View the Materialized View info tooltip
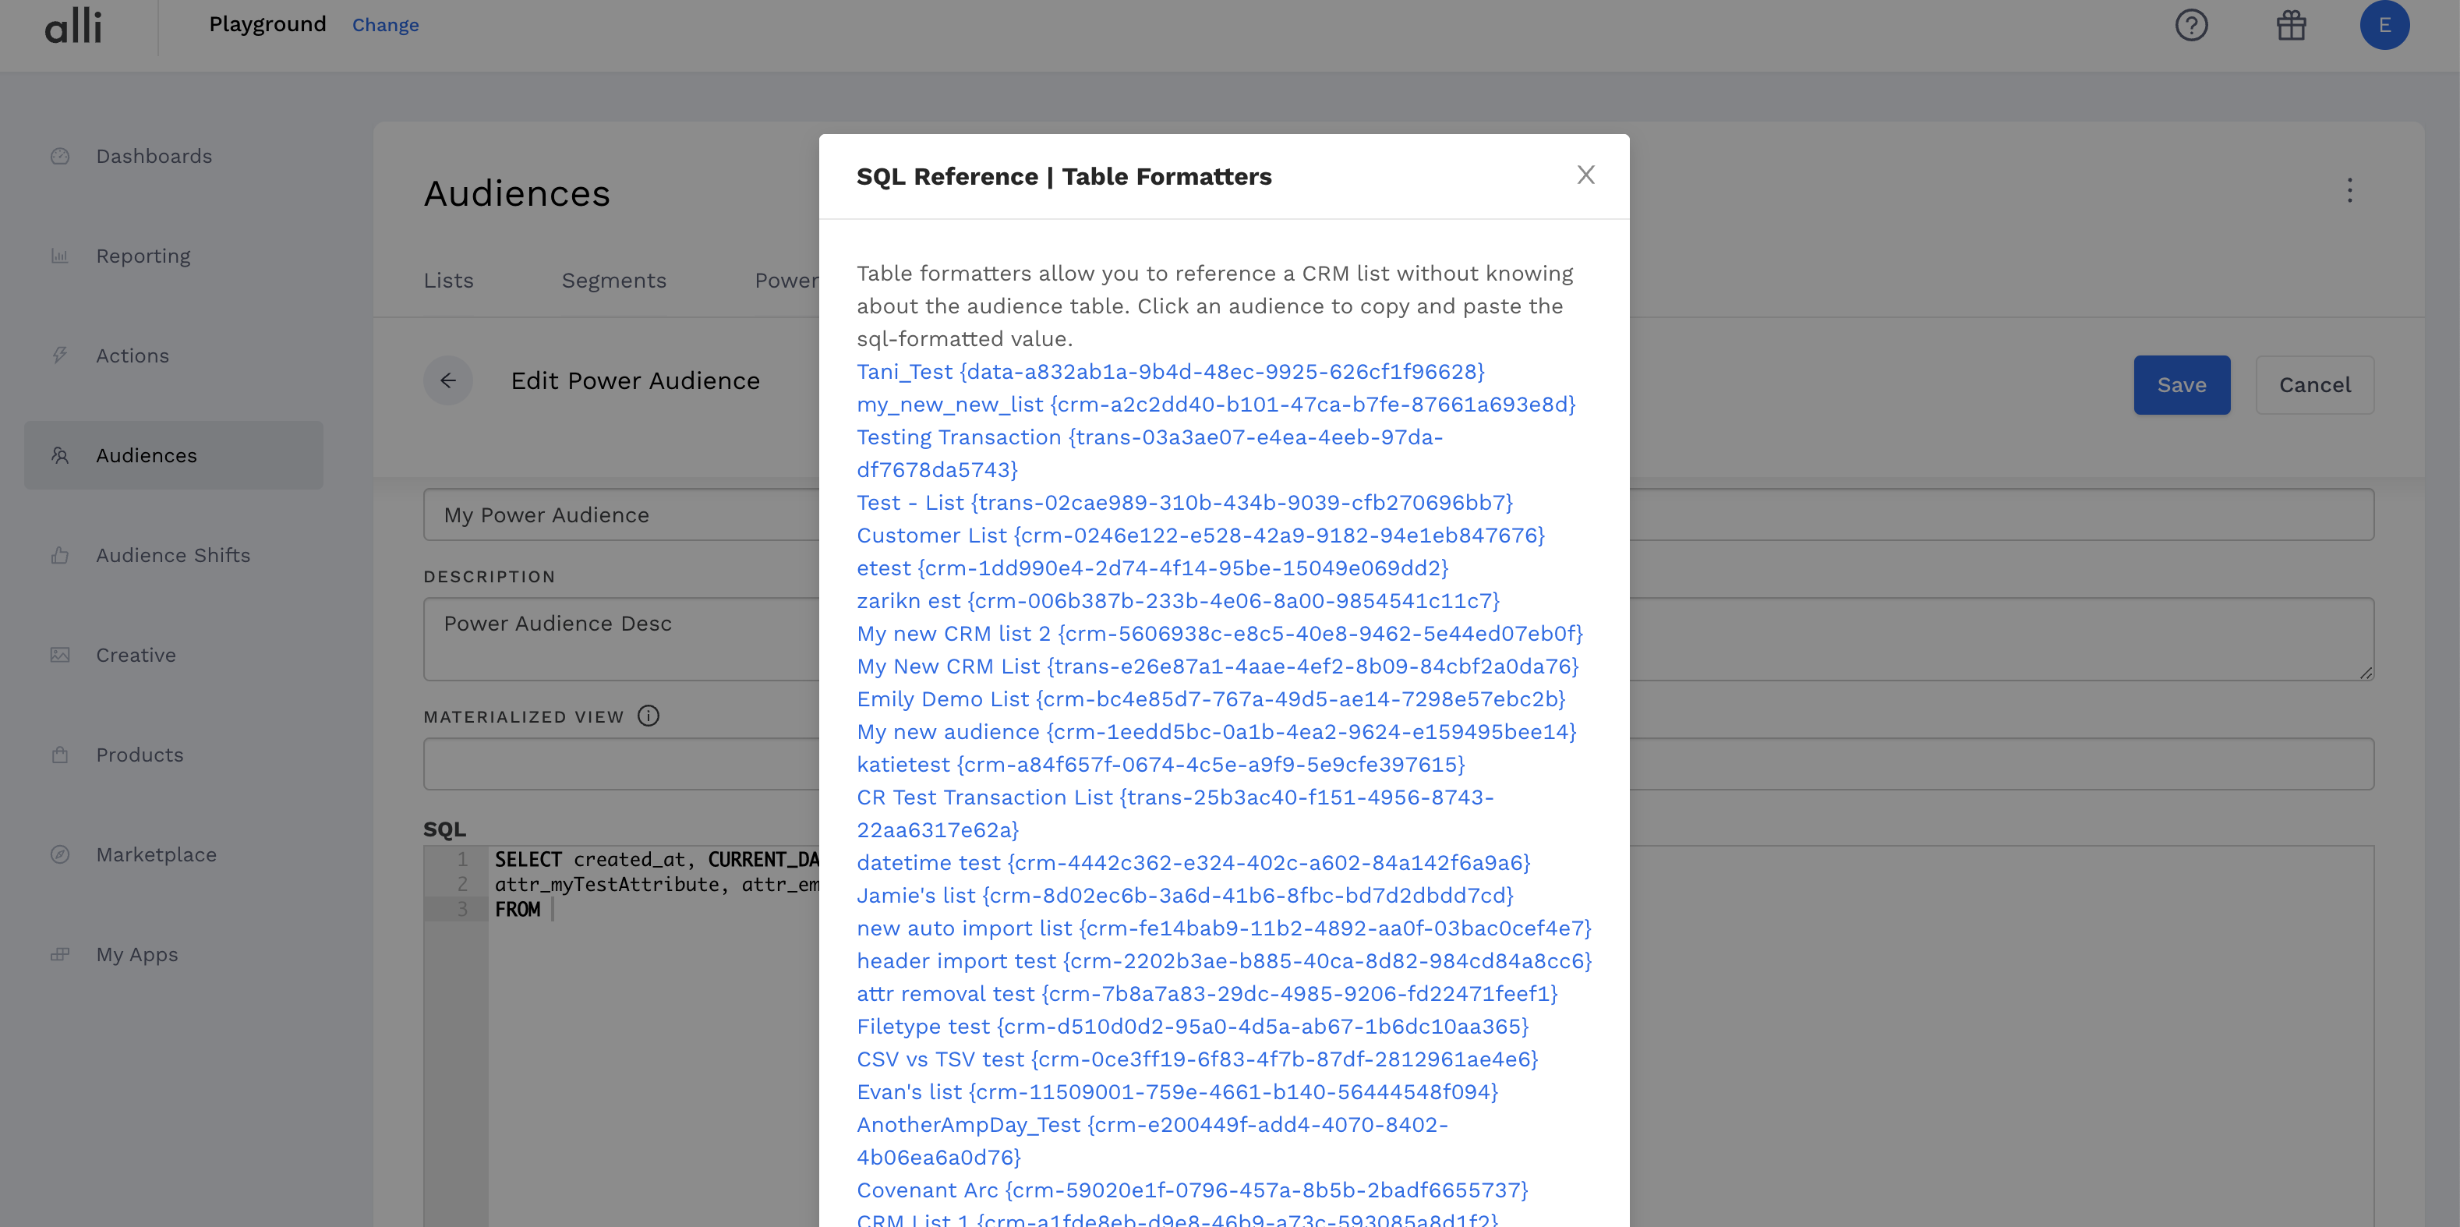This screenshot has width=2460, height=1227. click(x=648, y=716)
